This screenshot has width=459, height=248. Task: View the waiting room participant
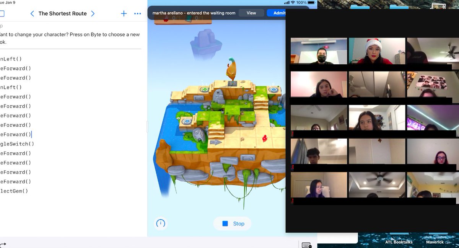(x=251, y=13)
